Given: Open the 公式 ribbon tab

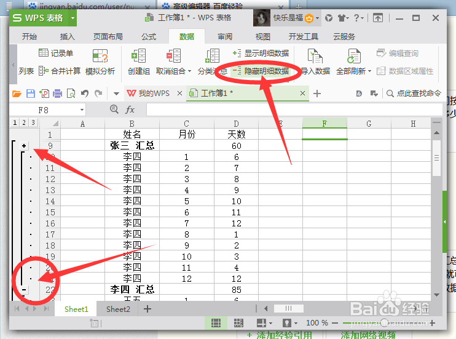Looking at the screenshot, I should (149, 37).
